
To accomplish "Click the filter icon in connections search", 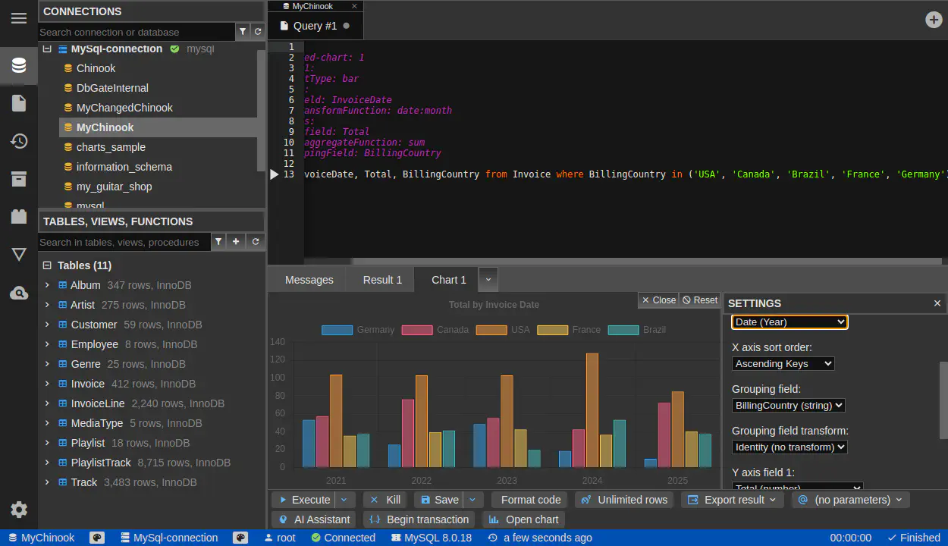I will (x=243, y=32).
